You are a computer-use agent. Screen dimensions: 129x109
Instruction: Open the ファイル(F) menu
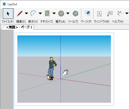coord(8,22)
